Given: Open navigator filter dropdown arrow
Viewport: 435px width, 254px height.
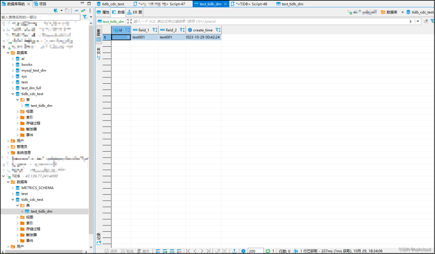Looking at the screenshot, I should point(91,17).
